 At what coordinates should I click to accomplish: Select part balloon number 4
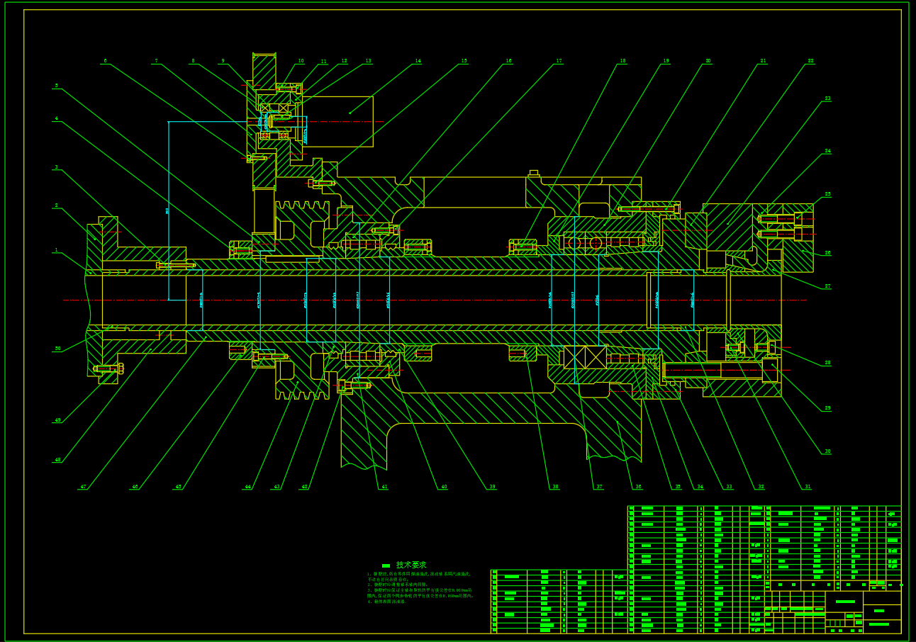click(x=57, y=118)
